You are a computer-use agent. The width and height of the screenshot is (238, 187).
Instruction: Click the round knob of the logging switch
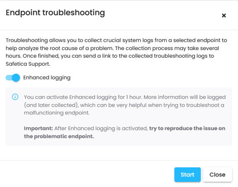16,78
